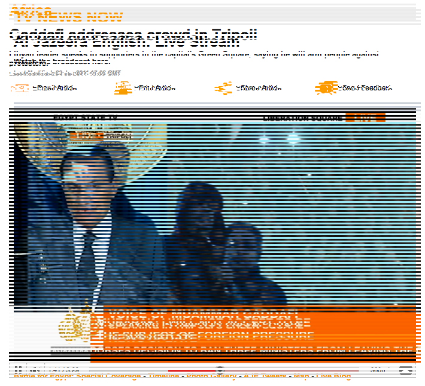The height and width of the screenshot is (386, 425).
Task: Open the Live Blog link
Action: click(x=333, y=376)
